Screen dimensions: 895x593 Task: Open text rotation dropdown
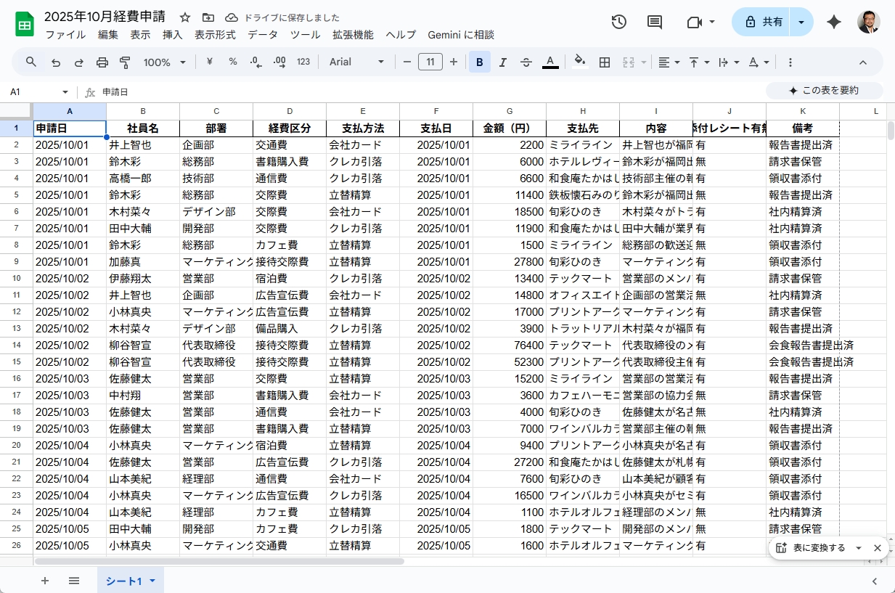tap(759, 62)
